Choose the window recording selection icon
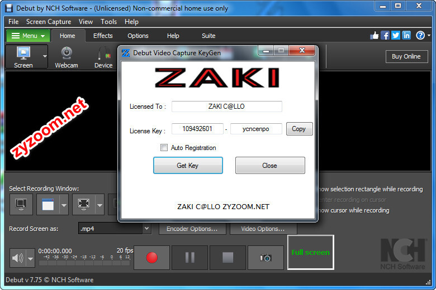436x290 pixels. [48, 205]
